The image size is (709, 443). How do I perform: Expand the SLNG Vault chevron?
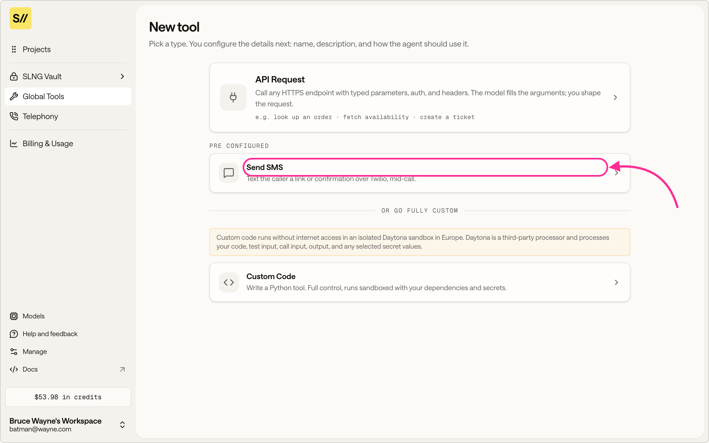pos(122,76)
